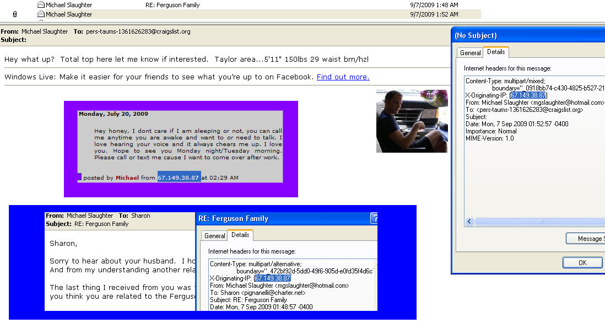Open the Details tab in No Subject dialog

[496, 52]
